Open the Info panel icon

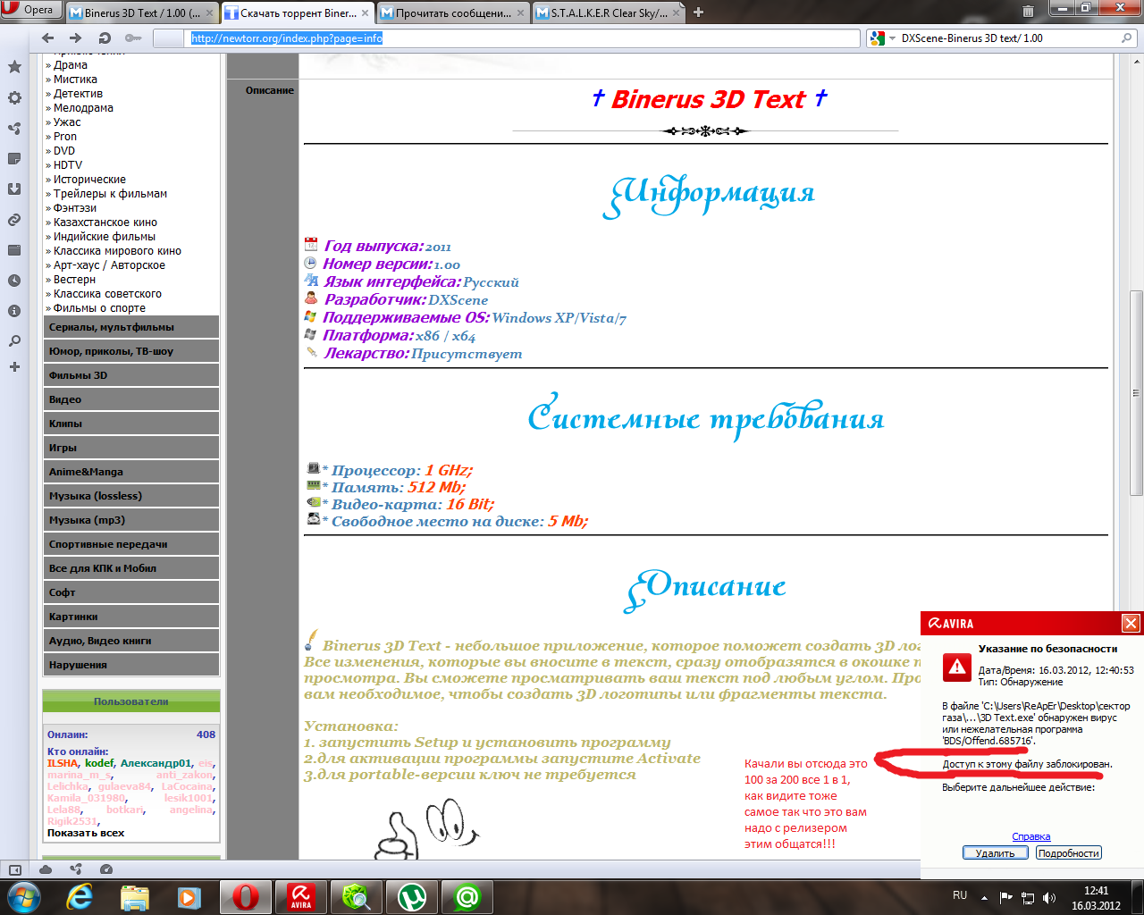(14, 311)
